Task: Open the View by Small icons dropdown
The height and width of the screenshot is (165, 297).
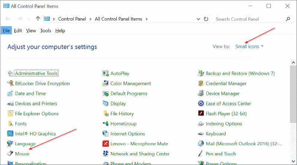Action: coord(249,47)
